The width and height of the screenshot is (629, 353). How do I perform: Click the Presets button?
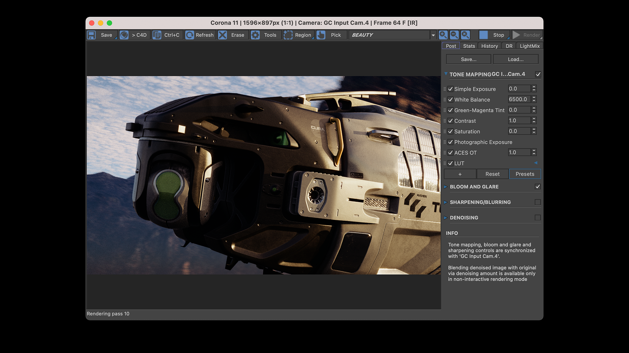[x=524, y=174]
